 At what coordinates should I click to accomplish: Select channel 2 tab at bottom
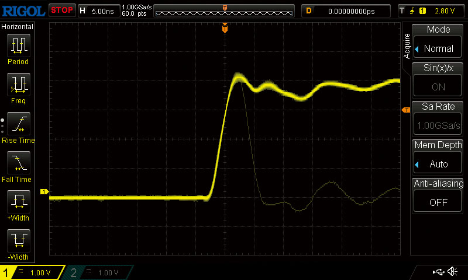pos(99,272)
